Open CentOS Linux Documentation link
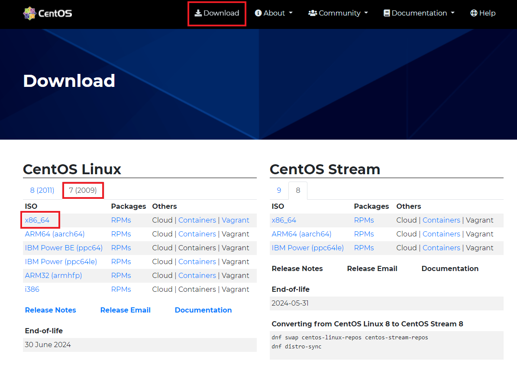Image resolution: width=517 pixels, height=367 pixels. tap(203, 310)
